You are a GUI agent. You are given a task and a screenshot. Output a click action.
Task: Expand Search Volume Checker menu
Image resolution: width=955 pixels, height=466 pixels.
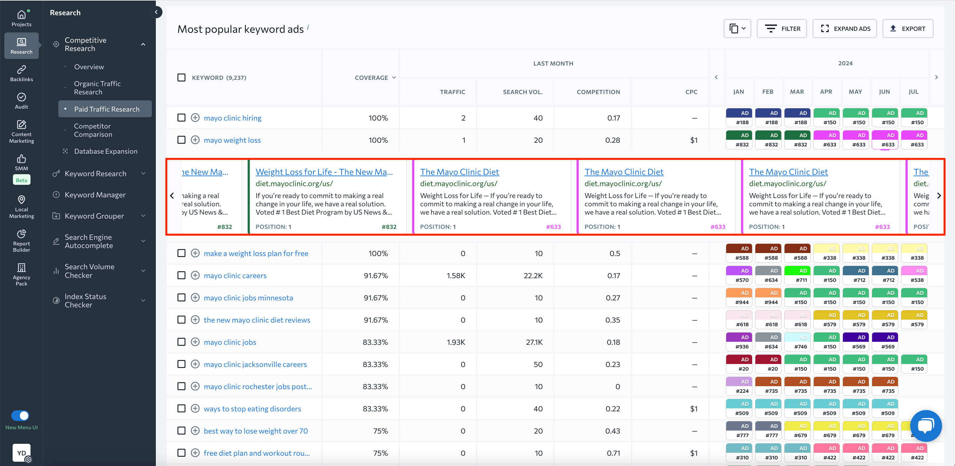tap(143, 271)
